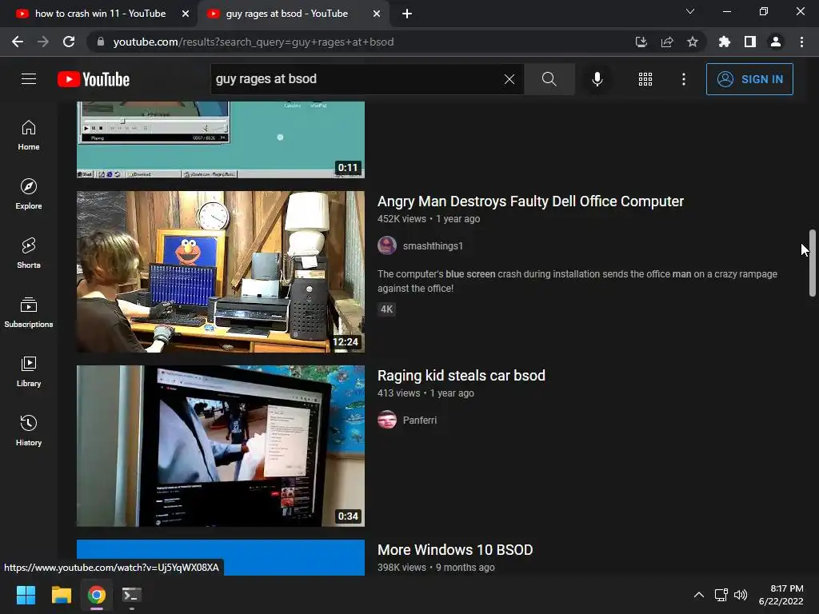819x614 pixels.
Task: Play the 0:11 video thumbnail
Action: click(x=221, y=139)
